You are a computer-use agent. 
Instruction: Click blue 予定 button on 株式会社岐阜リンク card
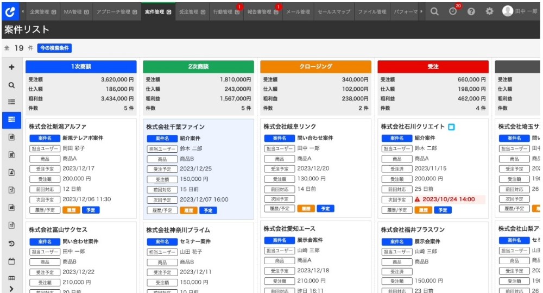[x=325, y=209]
